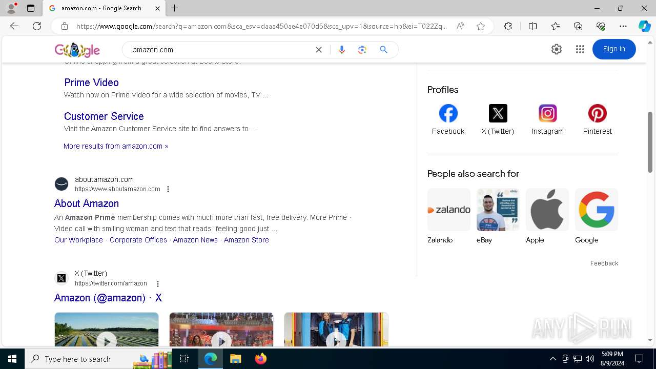Click the Google search input field
This screenshot has height=369, width=656.
(x=220, y=50)
